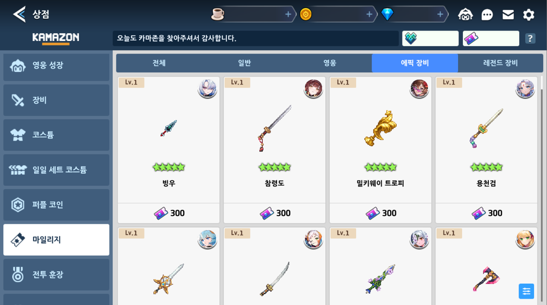This screenshot has height=305, width=547.
Task: Show help via question mark icon
Action: [530, 38]
